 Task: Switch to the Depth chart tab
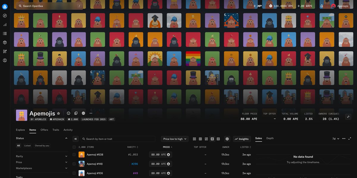(x=270, y=138)
